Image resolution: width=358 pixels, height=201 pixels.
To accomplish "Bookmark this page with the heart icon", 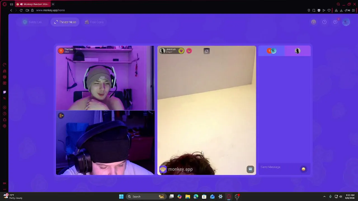I will [x=329, y=10].
